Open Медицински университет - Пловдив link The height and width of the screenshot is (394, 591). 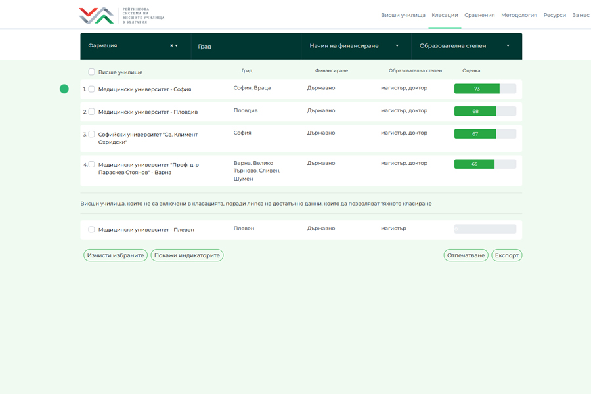(x=148, y=112)
